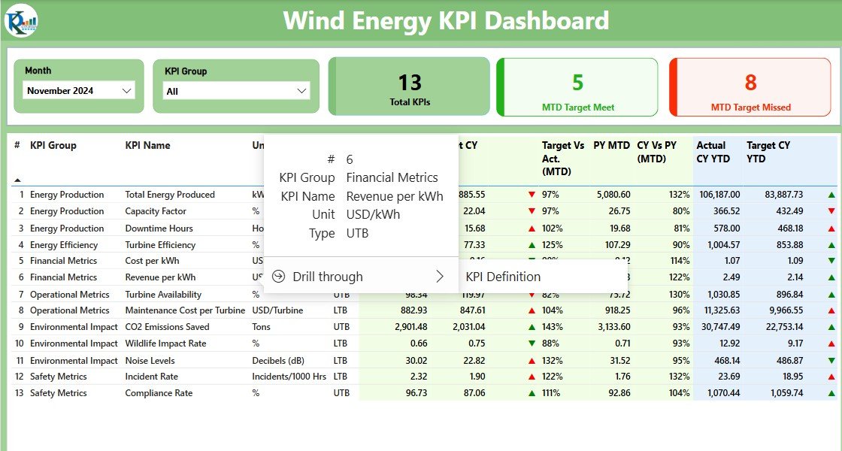Viewport: 842px width, 451px height.
Task: Select the Drill through menu entry
Action: [x=361, y=277]
